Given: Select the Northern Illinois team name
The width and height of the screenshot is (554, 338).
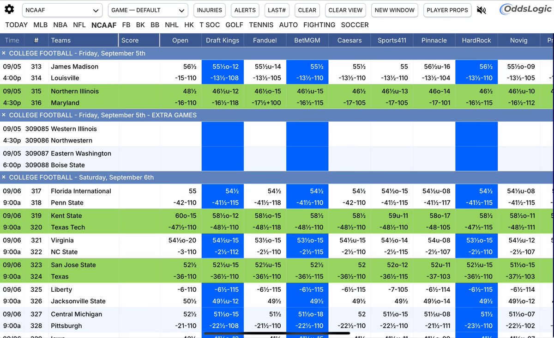Looking at the screenshot, I should (75, 91).
